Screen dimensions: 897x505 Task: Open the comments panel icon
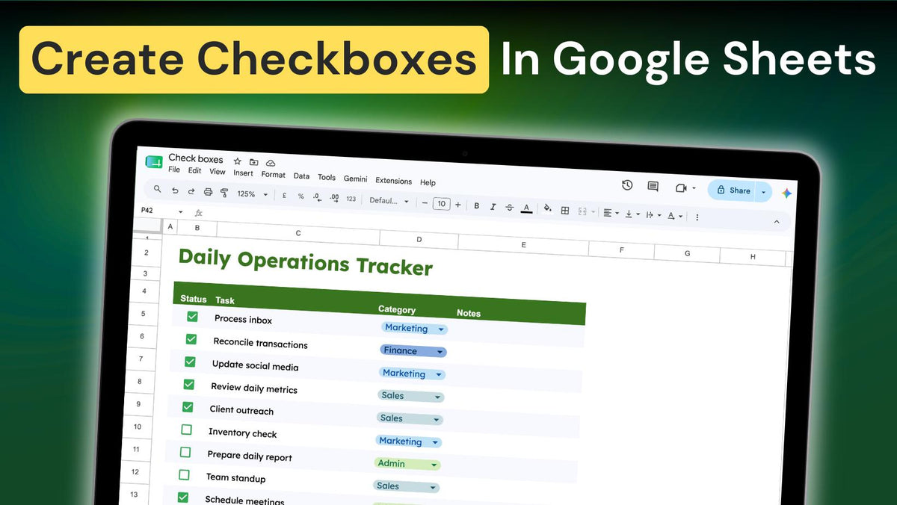[653, 187]
